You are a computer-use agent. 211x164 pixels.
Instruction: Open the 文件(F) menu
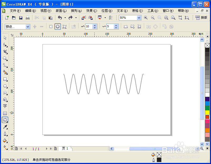[x=15, y=11]
